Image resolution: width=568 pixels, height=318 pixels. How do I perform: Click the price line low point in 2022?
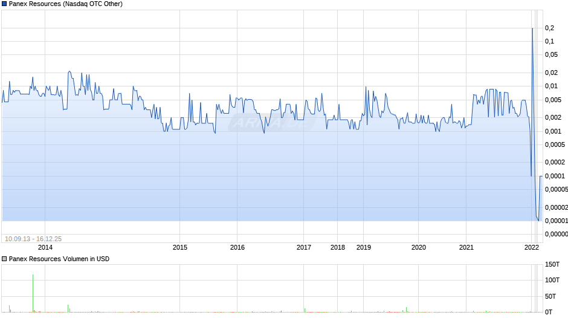pyautogui.click(x=538, y=220)
